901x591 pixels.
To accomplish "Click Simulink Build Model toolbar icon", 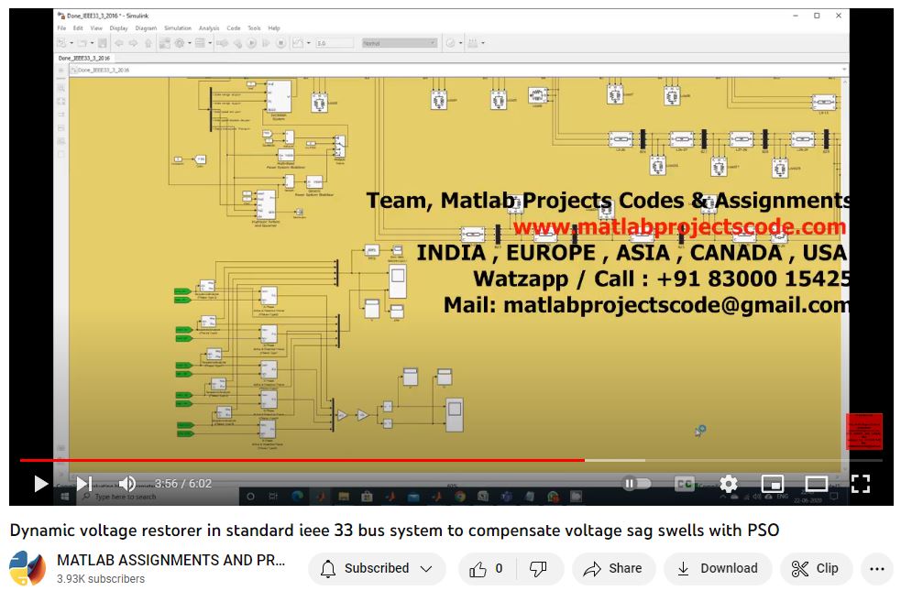I will click(x=472, y=43).
